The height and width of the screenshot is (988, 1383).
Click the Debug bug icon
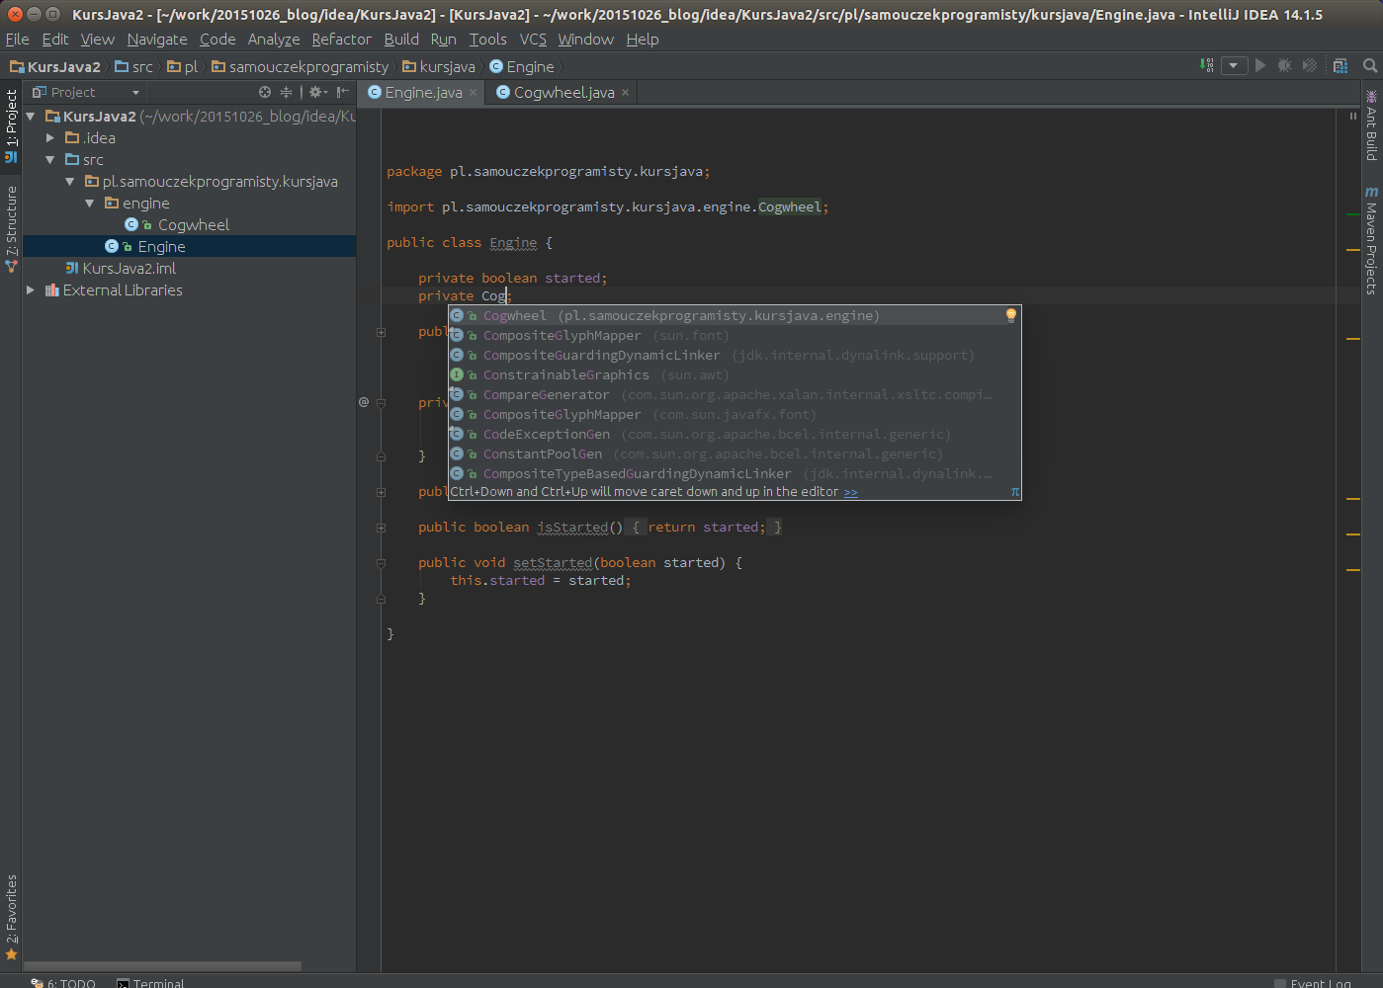(1284, 65)
